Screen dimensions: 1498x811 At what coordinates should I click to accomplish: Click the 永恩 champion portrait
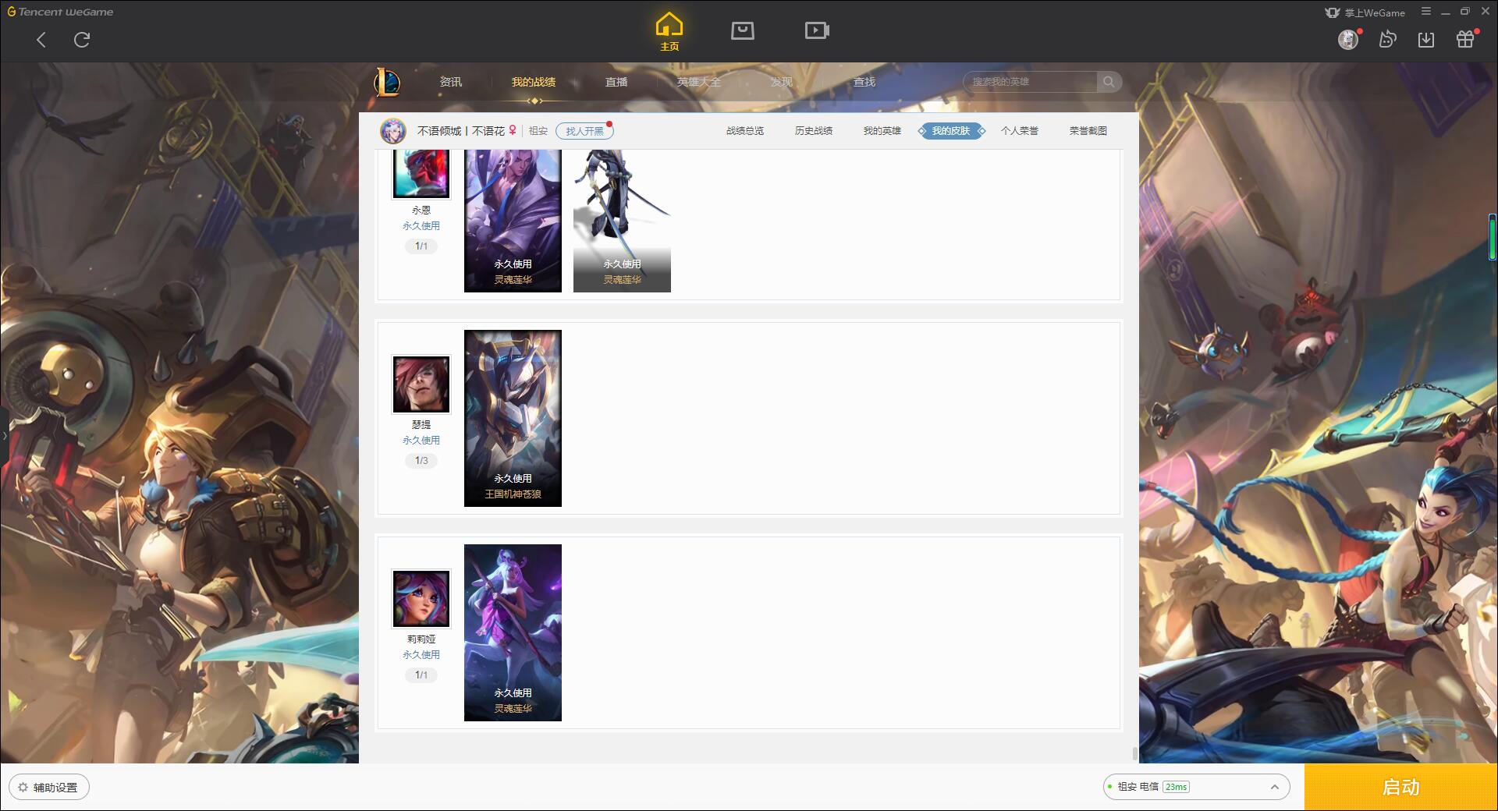pos(421,173)
